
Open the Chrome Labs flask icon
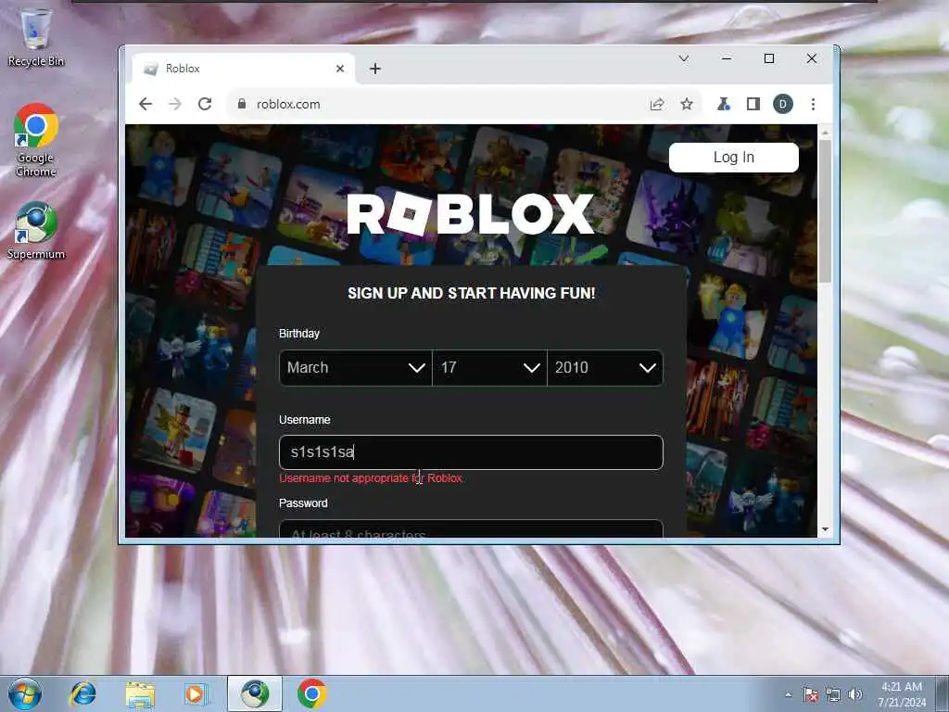tap(723, 104)
